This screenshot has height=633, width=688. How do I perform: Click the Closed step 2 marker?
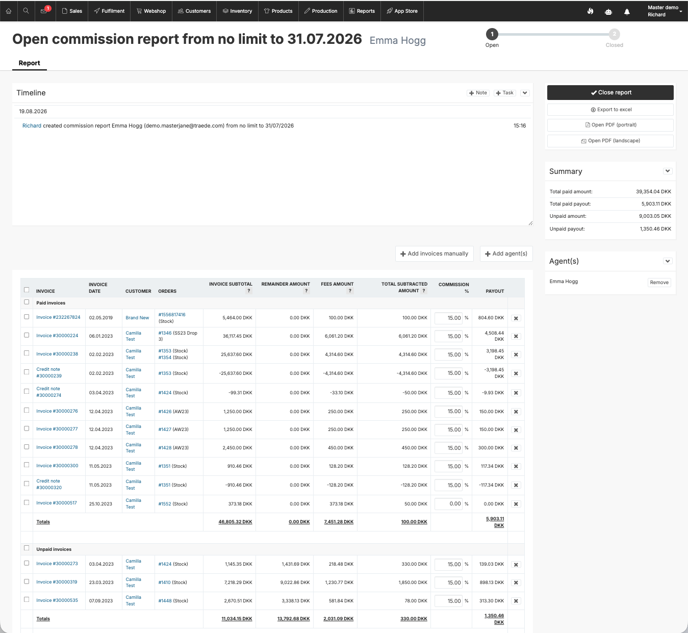pyautogui.click(x=615, y=34)
